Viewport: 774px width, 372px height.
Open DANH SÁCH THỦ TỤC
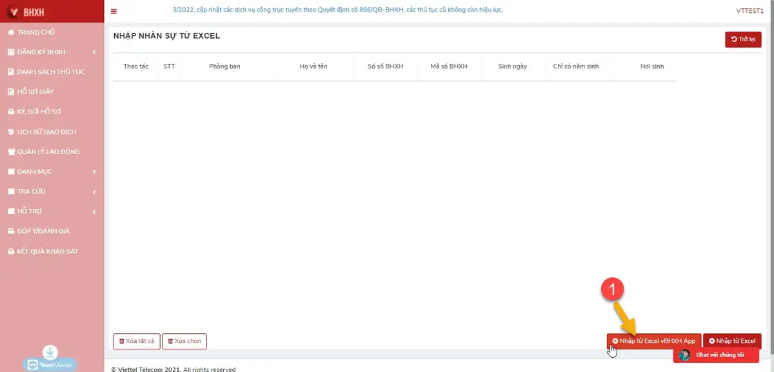tap(51, 72)
